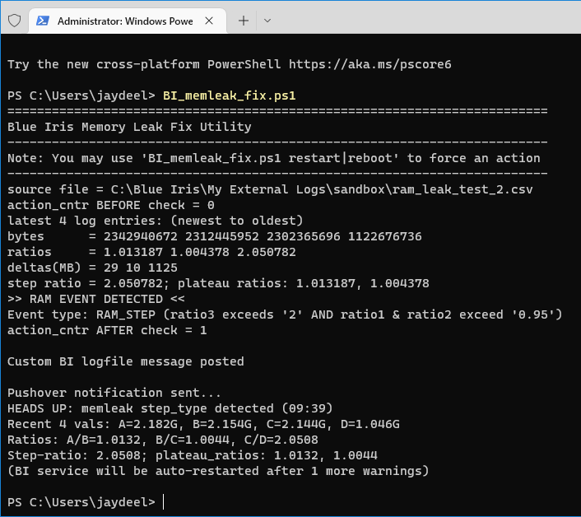Click the https://aka.ms/pscore6 URL
This screenshot has width=581, height=517.
[370, 64]
